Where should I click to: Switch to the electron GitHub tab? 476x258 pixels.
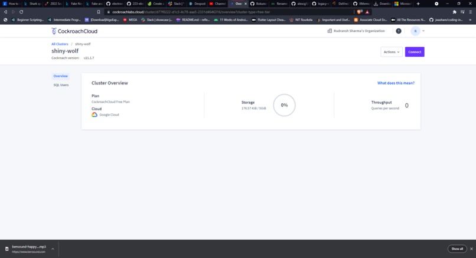[115, 4]
